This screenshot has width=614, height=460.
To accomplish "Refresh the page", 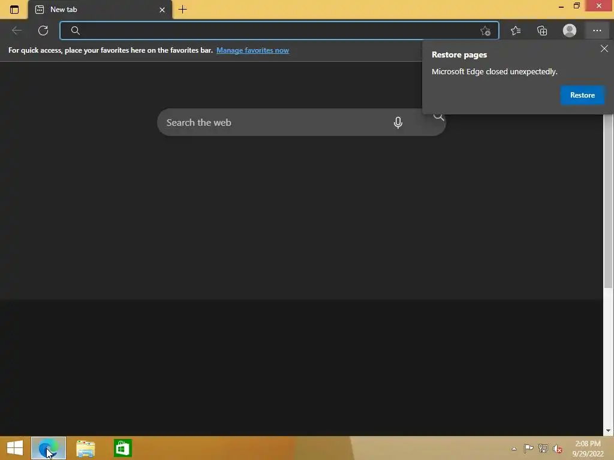I will 43,31.
